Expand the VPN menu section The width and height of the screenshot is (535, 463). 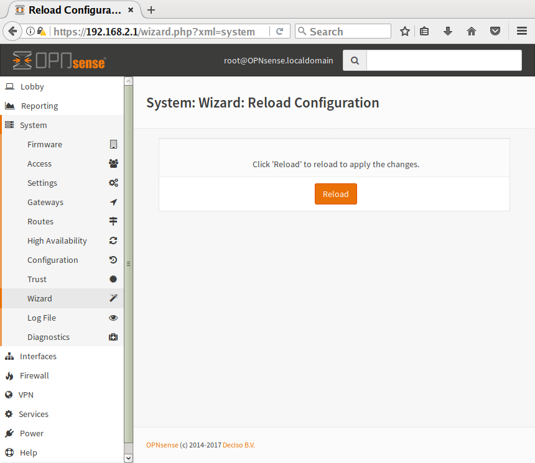click(26, 395)
